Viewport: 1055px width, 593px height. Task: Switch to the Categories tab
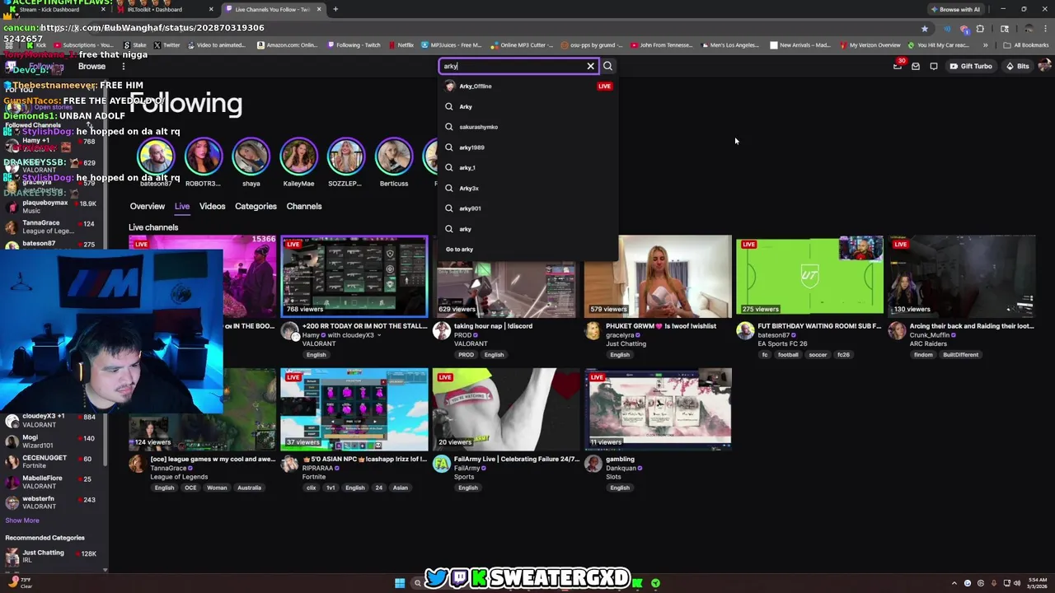click(256, 206)
